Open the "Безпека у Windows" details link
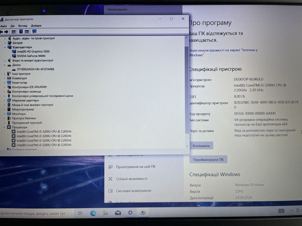This screenshot has width=302, height=226. coord(223,52)
